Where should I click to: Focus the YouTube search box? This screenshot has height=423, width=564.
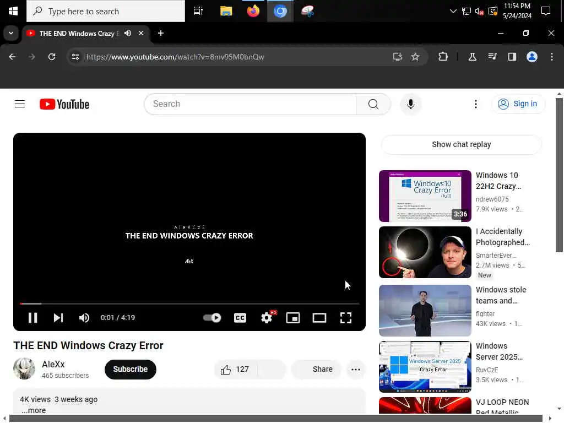point(251,104)
